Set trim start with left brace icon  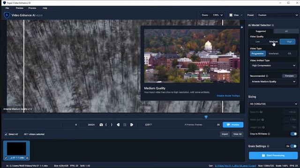click(106, 125)
